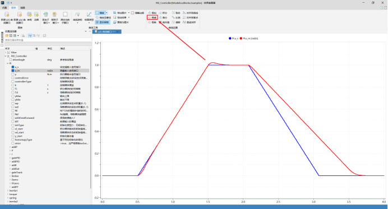Check the controlError variable checkbox
The width and height of the screenshot is (388, 209).
(x=13, y=78)
